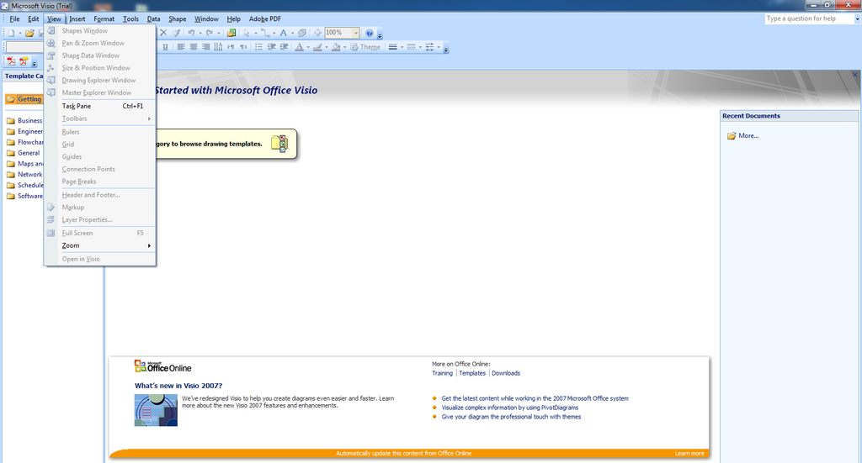
Task: Click the Increase Indent icon
Action: click(x=284, y=47)
